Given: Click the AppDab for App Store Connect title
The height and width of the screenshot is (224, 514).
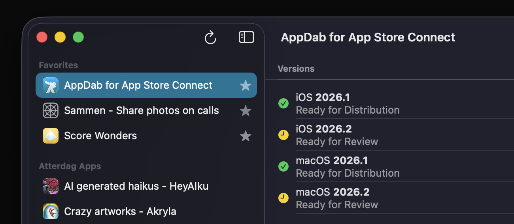Looking at the screenshot, I should [x=368, y=37].
